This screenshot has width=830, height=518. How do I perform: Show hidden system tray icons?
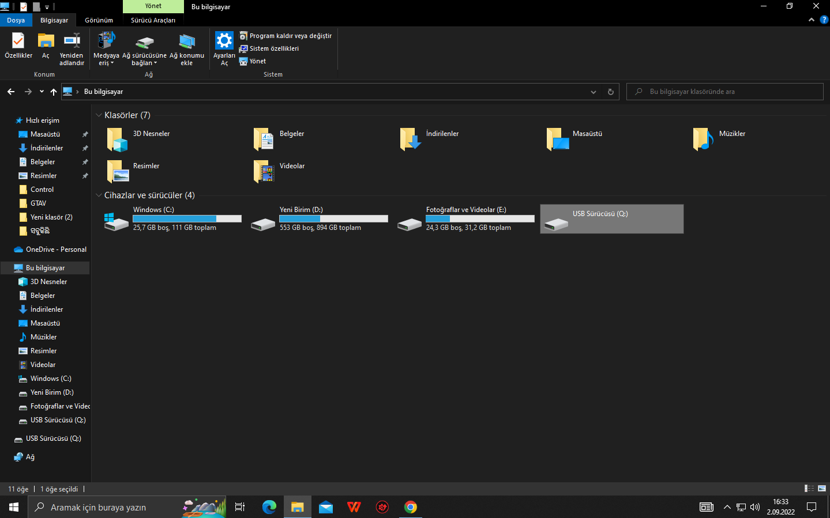[x=727, y=507]
